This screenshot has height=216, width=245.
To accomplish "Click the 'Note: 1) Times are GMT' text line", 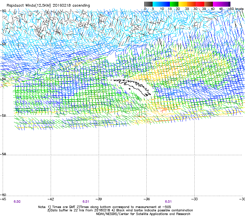I will point(105,207).
